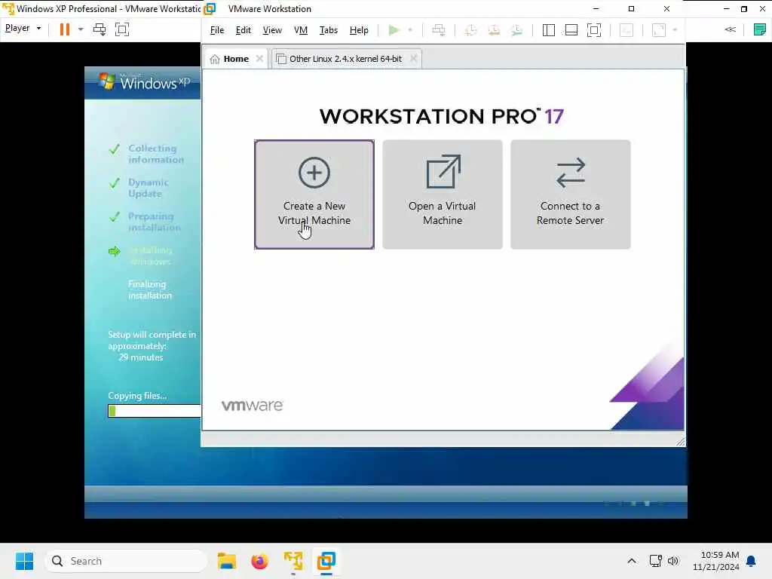Open the Tabs menu
Screen dimensions: 772x579
point(329,30)
